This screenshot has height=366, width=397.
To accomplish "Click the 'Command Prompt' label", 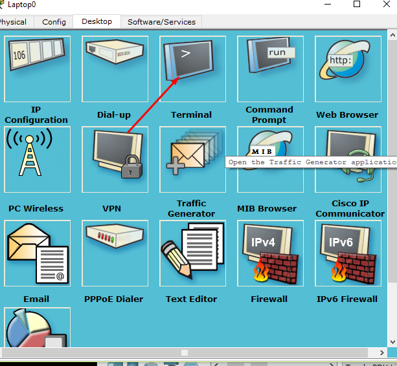I will (269, 114).
